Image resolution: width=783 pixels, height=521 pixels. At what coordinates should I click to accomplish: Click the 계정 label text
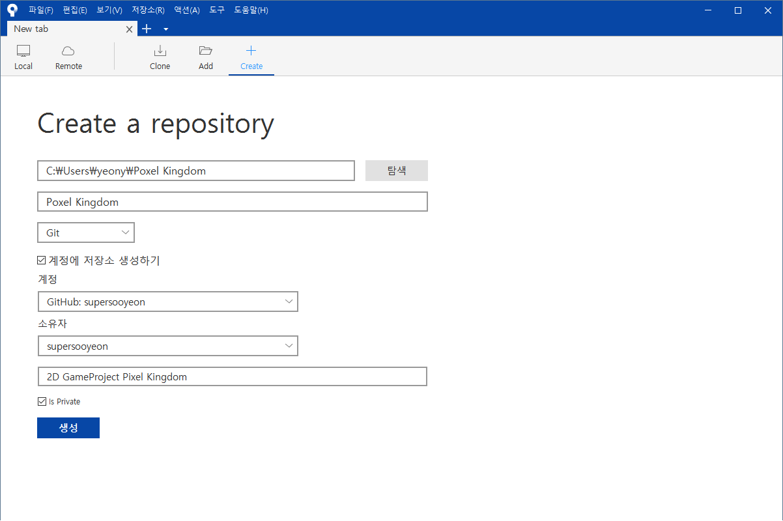48,279
